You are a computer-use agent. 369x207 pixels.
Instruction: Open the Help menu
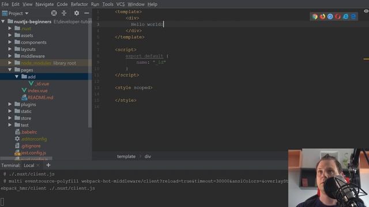pyautogui.click(x=152, y=4)
